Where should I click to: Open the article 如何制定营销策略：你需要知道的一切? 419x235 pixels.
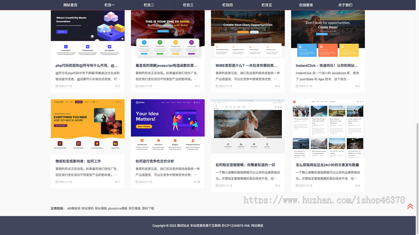pos(245,165)
